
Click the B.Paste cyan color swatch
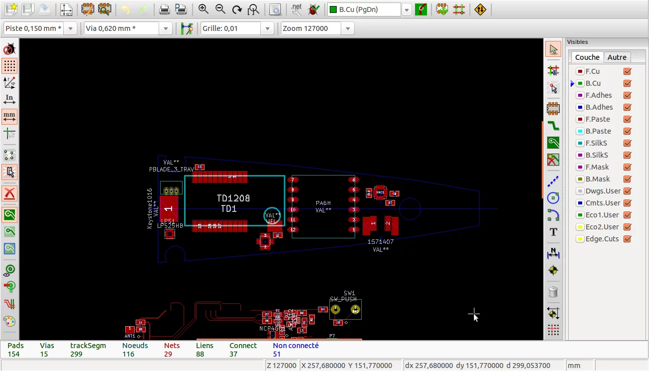(x=580, y=131)
